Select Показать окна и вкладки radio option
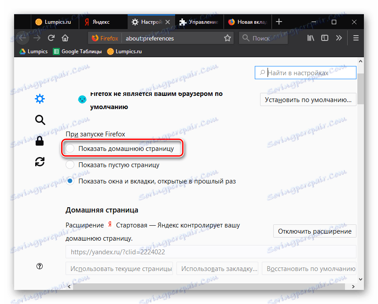The image size is (378, 304). click(x=70, y=181)
